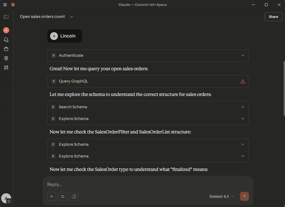Click the Query GraphQL tool call label
285x207 pixels.
74,81
